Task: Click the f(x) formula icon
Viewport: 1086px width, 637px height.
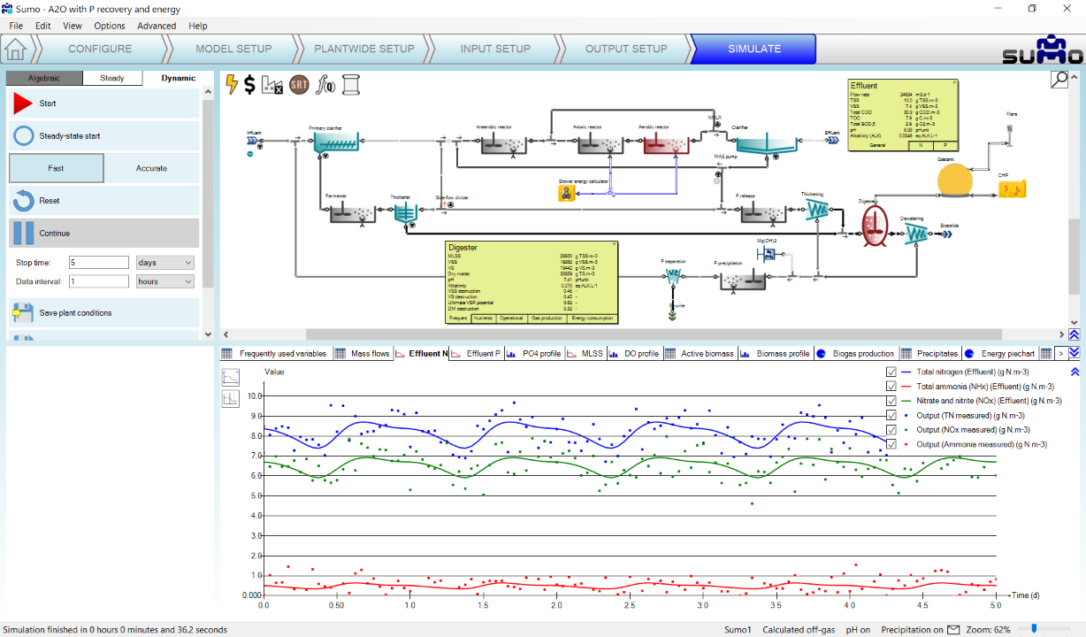Action: 325,85
